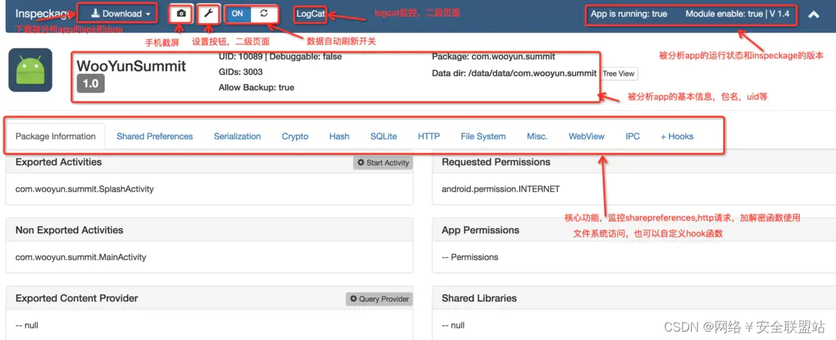Select the Package Information tab
The height and width of the screenshot is (340, 836).
[56, 137]
